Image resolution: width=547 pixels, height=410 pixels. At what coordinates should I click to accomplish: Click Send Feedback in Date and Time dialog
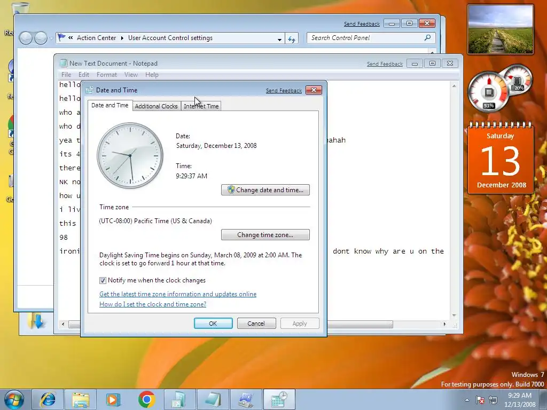tap(284, 91)
